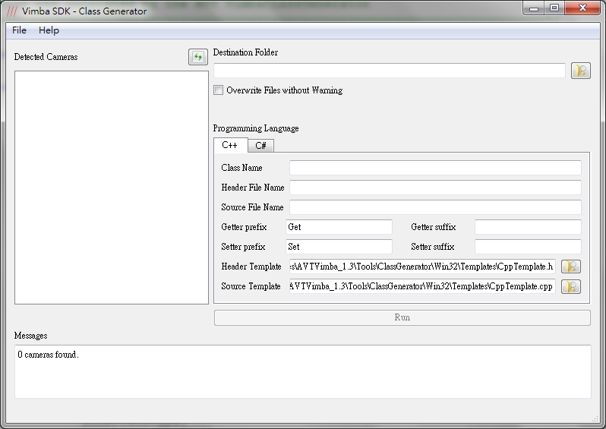This screenshot has width=606, height=429.
Task: Click the Header Template path field
Action: click(x=422, y=267)
